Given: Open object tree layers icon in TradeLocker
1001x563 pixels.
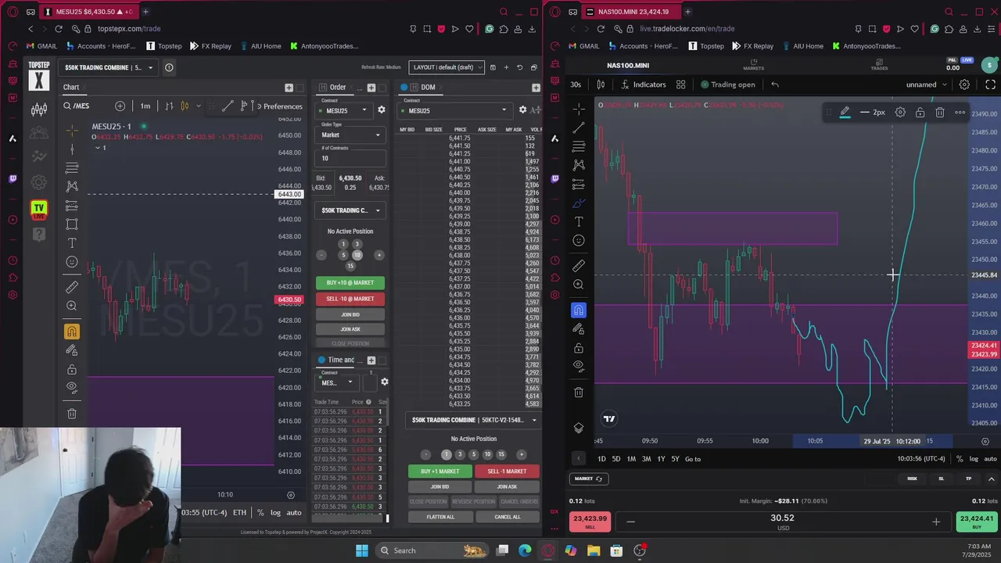Looking at the screenshot, I should click(579, 428).
